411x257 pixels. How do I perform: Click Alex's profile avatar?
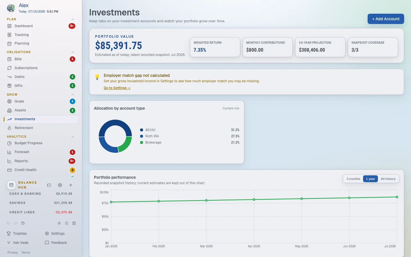11,8
